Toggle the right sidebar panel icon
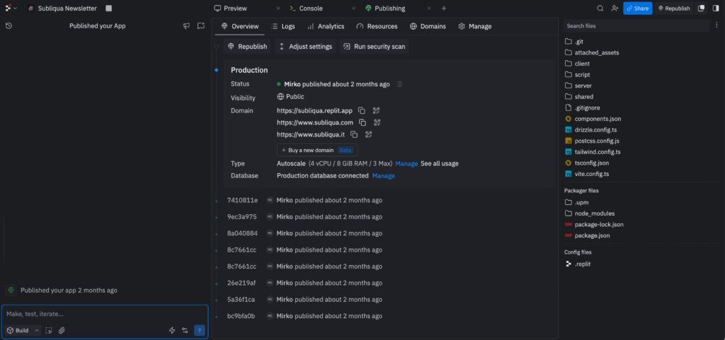 pos(717,8)
